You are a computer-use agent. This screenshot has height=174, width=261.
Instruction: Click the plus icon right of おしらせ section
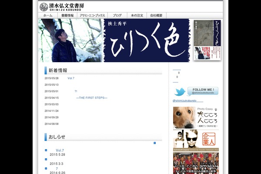pos(154,143)
